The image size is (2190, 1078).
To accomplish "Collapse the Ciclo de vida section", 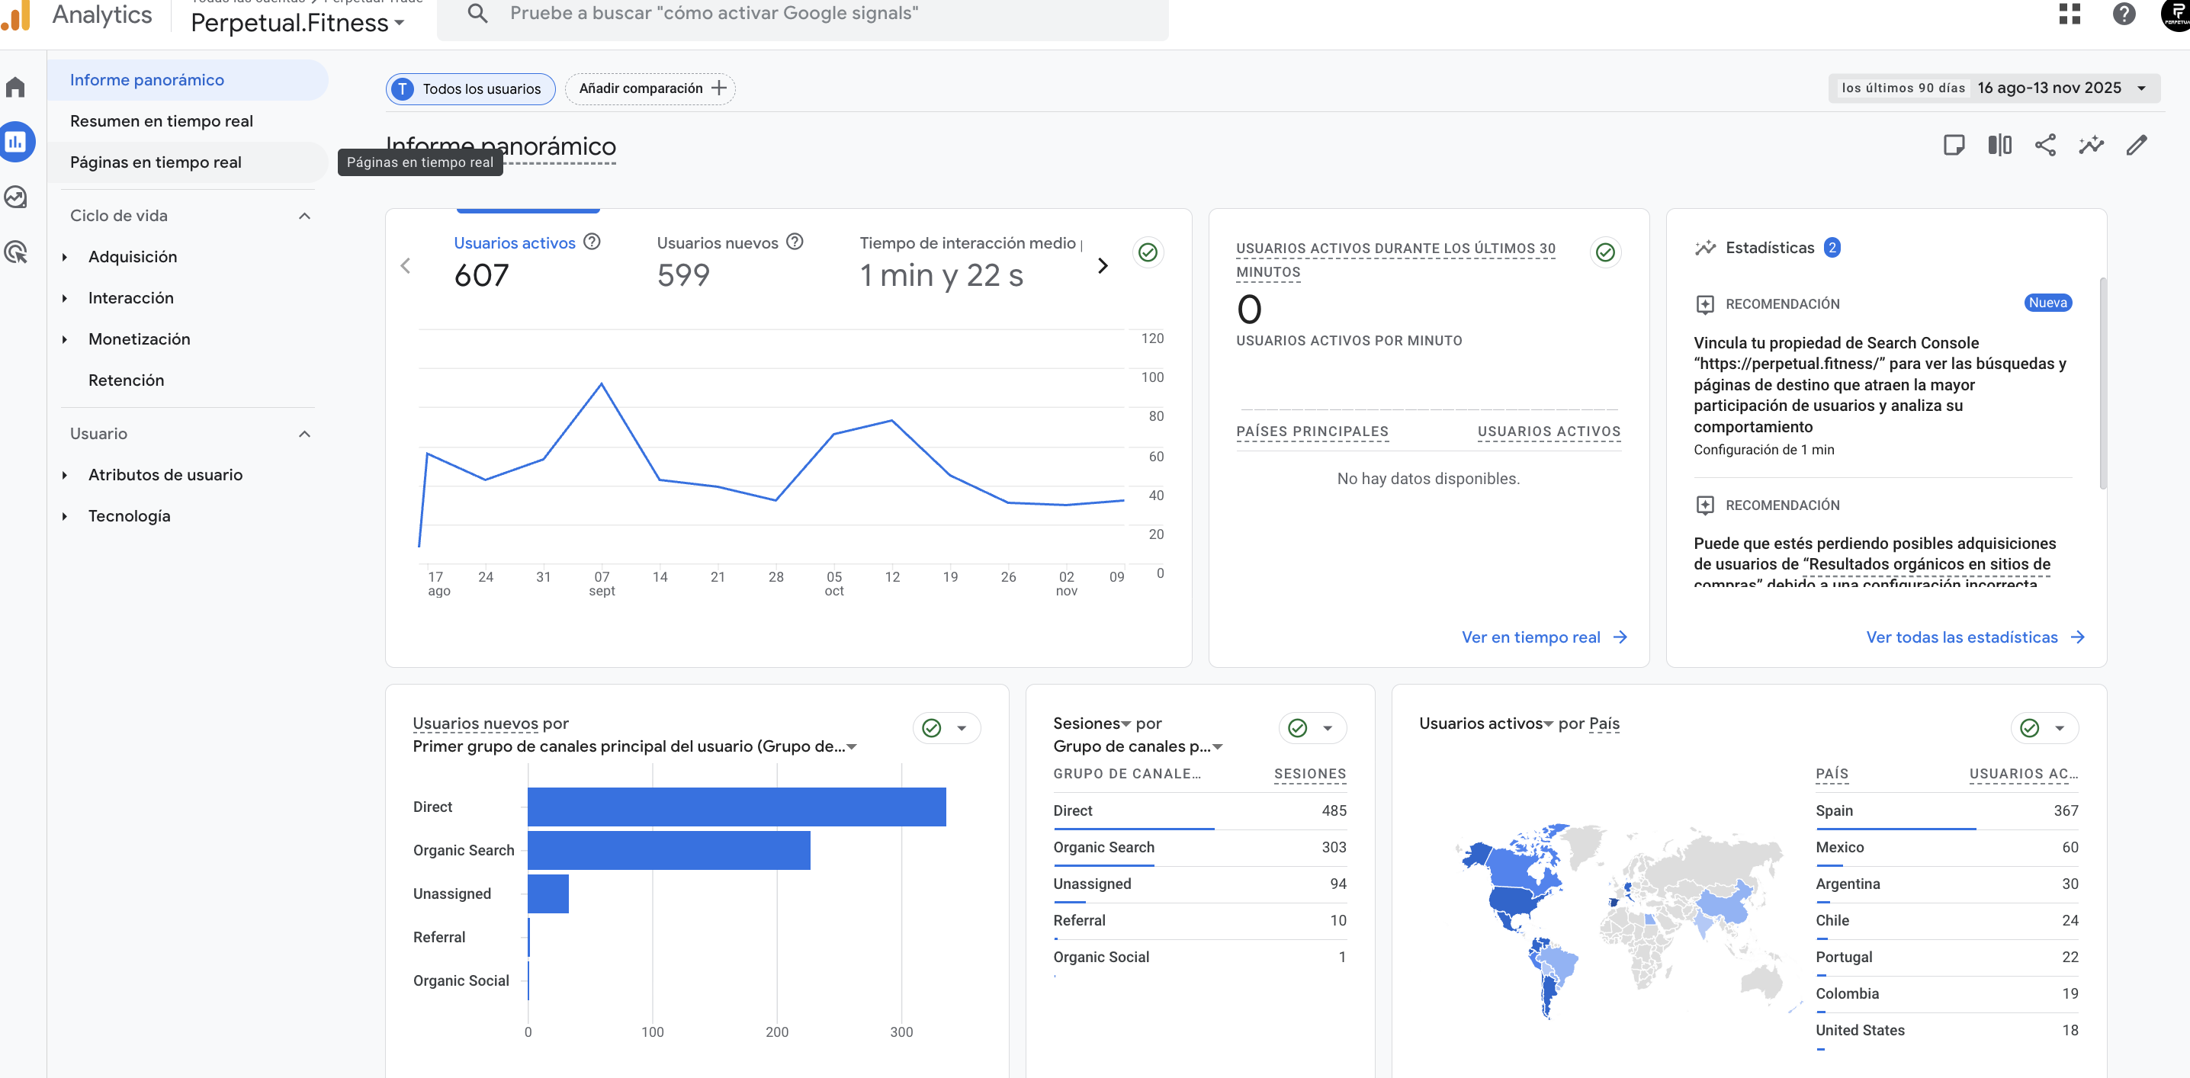I will [304, 216].
